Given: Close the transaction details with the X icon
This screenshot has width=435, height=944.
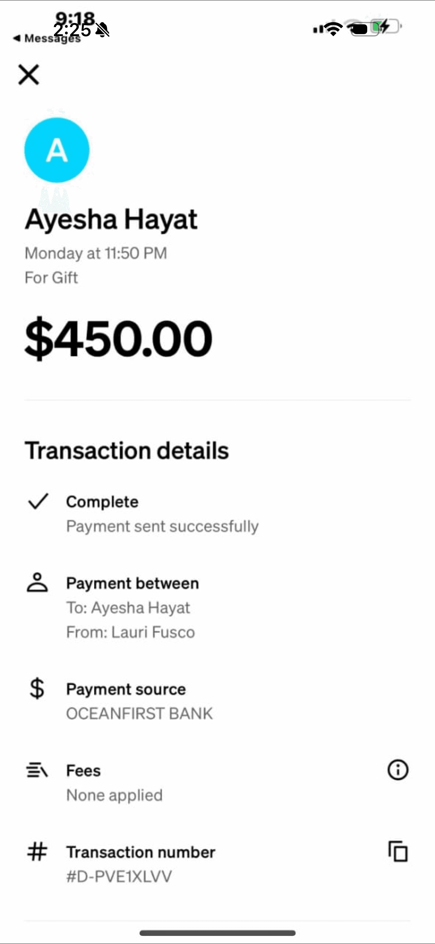Looking at the screenshot, I should [29, 75].
